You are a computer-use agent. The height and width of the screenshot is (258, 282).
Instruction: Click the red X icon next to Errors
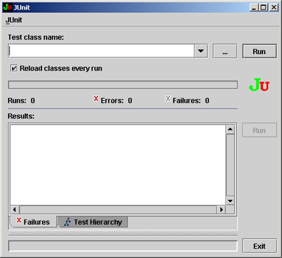point(96,99)
